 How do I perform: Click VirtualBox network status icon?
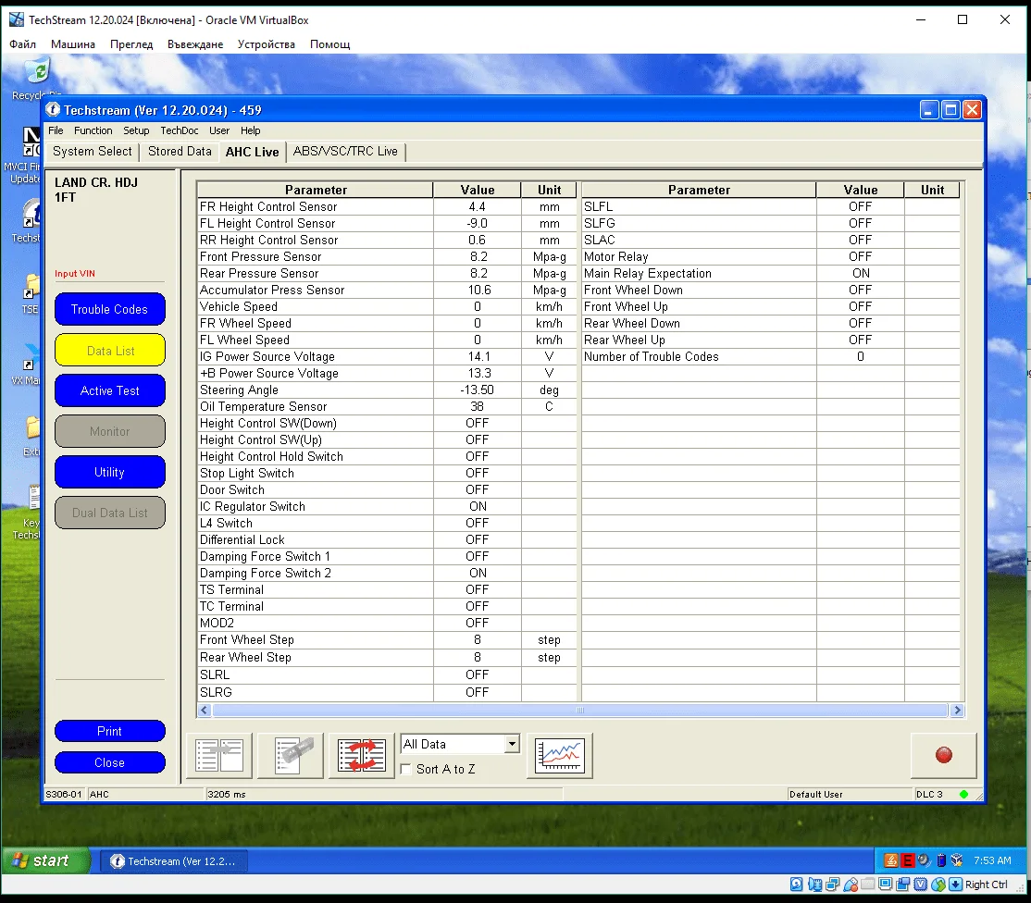pos(832,884)
